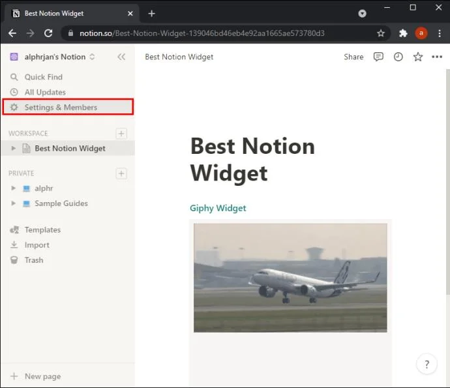Click tab search dropdown circle icon

pyautogui.click(x=362, y=14)
